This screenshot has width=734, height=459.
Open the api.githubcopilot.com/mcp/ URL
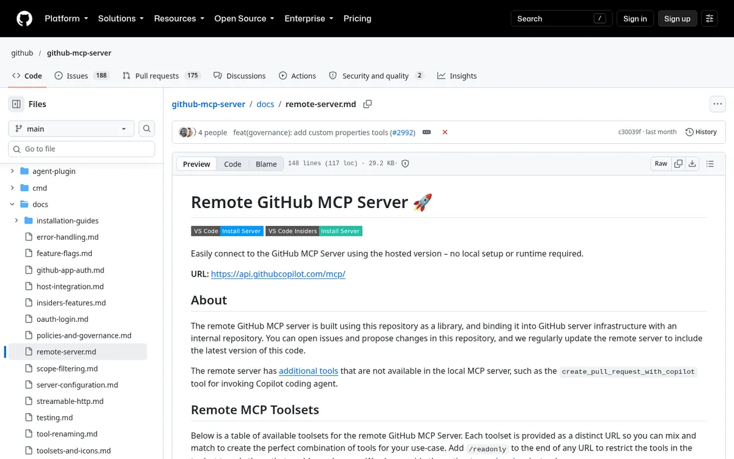[x=278, y=274]
